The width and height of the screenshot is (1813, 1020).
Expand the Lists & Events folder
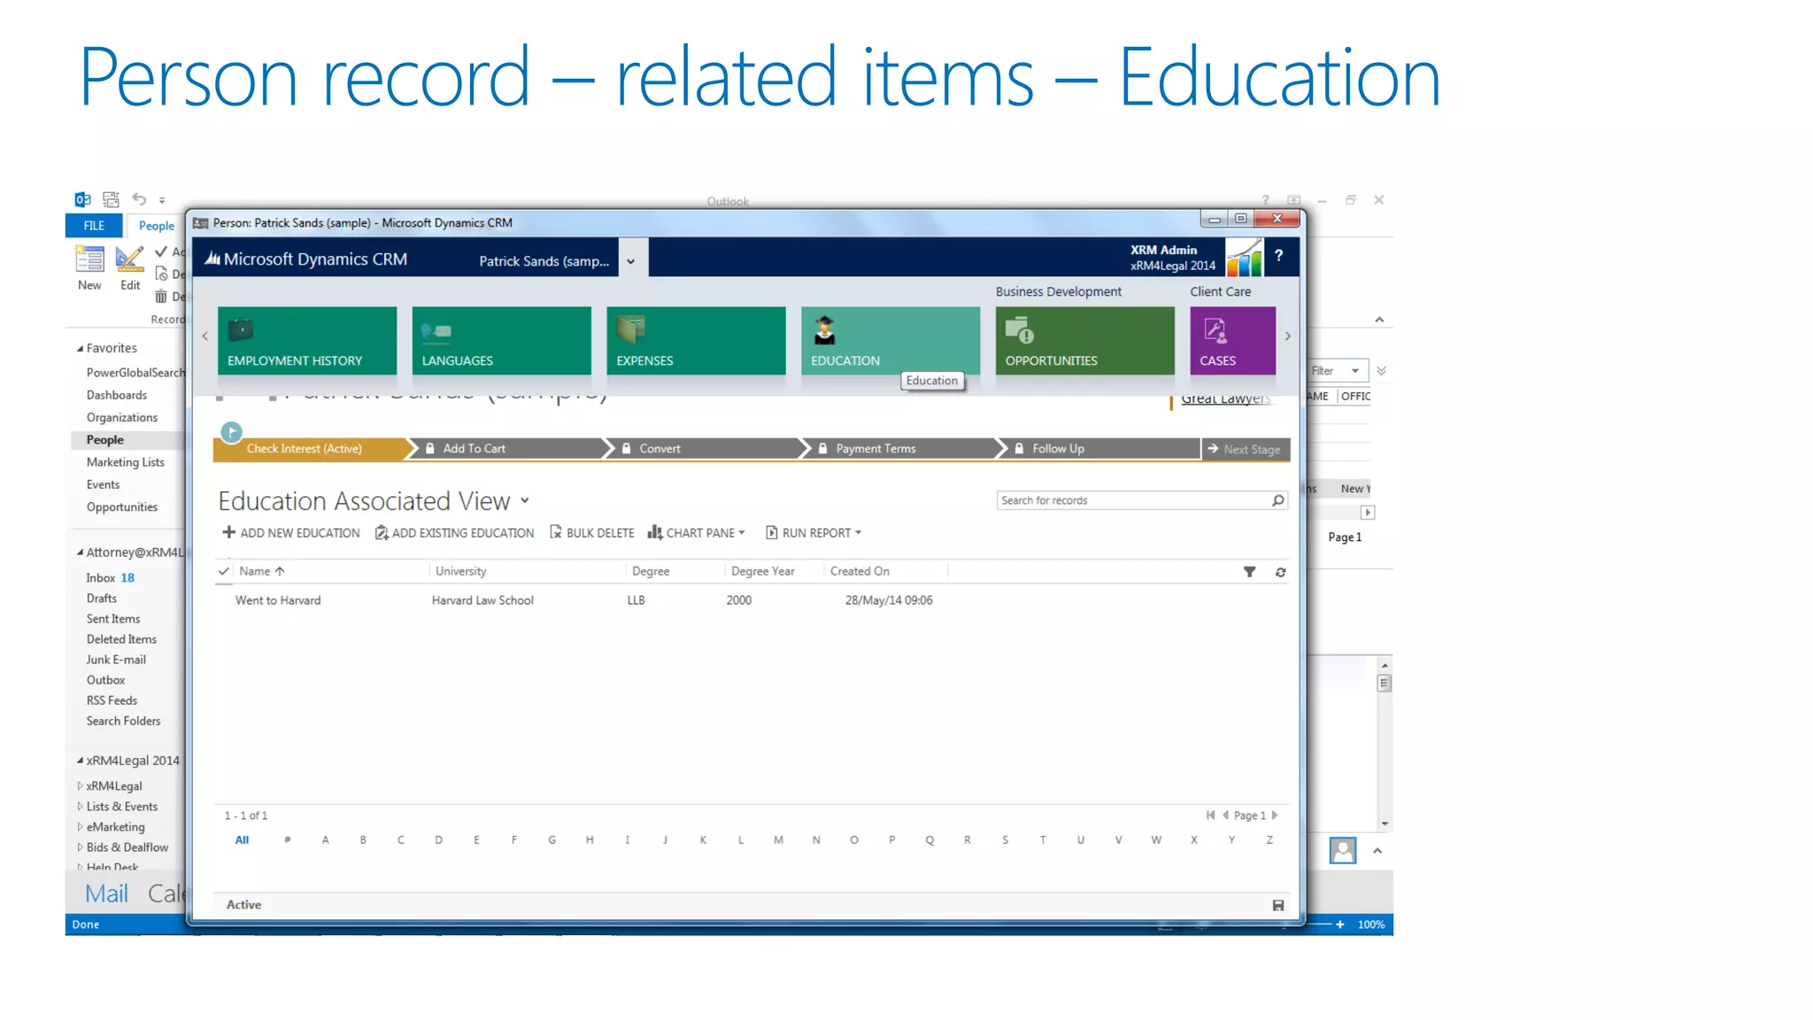pyautogui.click(x=80, y=807)
